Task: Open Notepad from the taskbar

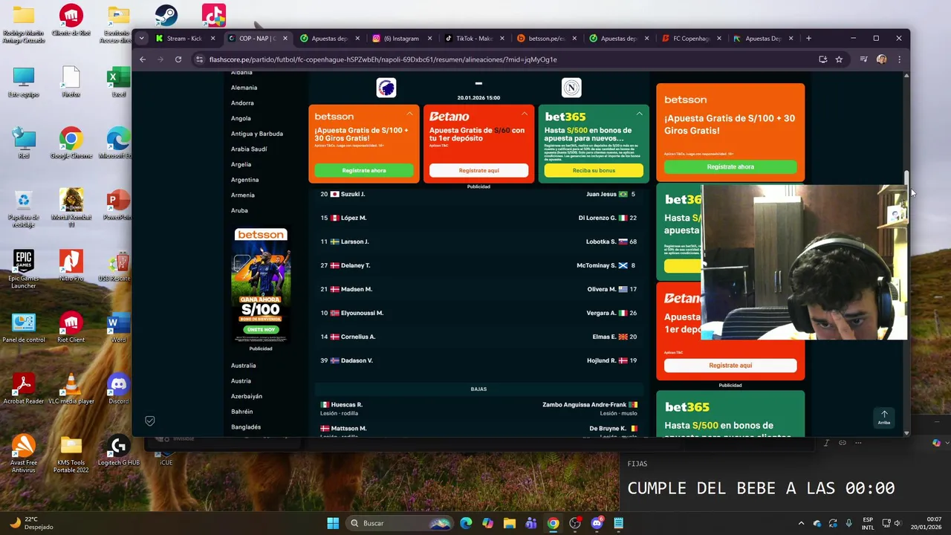Action: coord(618,523)
